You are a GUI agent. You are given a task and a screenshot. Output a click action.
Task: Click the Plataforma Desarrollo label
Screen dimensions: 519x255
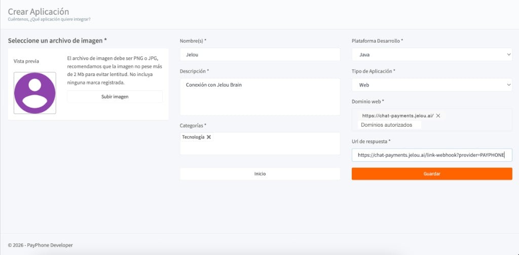point(377,41)
